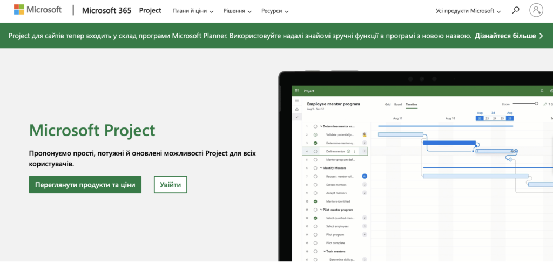Click the milestone diamond on the timeline
The height and width of the screenshot is (263, 553).
click(510, 160)
